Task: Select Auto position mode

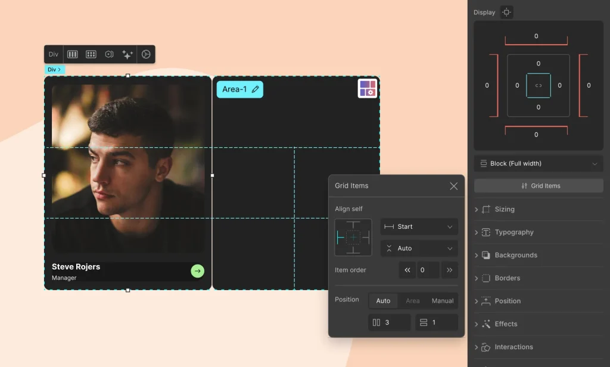Action: click(x=383, y=300)
